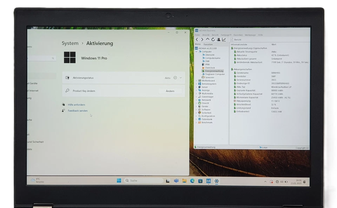337x208 pixels.
Task: Click the Bericht toolbar button in AIDA64
Action: point(236,40)
